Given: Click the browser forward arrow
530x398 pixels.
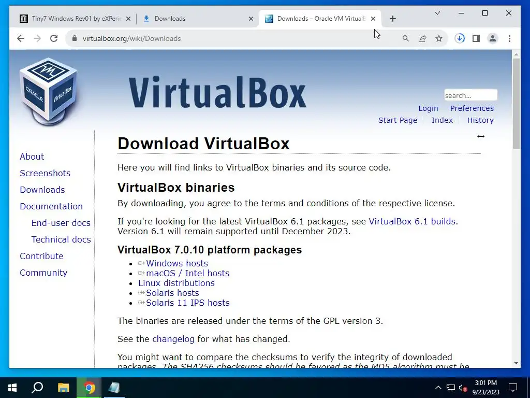Looking at the screenshot, I should [37, 38].
